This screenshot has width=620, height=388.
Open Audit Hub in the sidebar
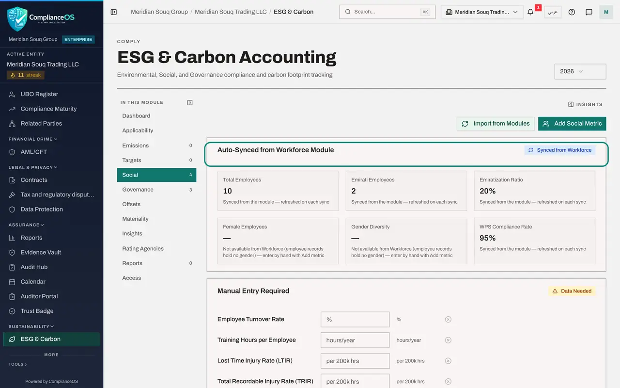(51, 267)
